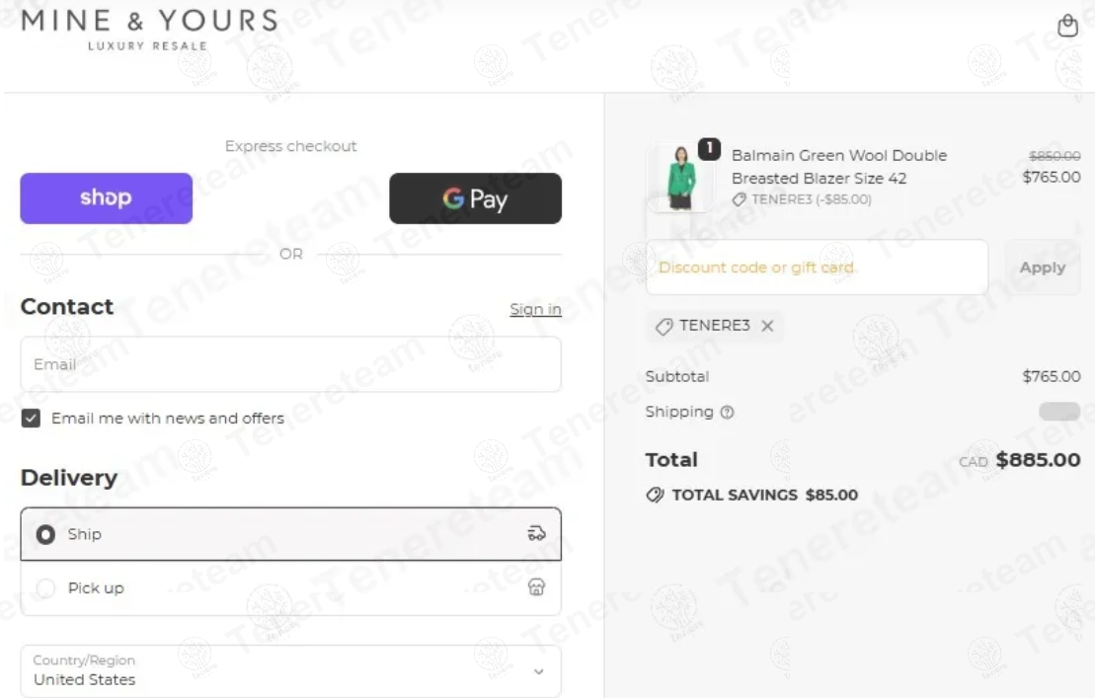Remove the TENERE3 discount code

pyautogui.click(x=767, y=326)
